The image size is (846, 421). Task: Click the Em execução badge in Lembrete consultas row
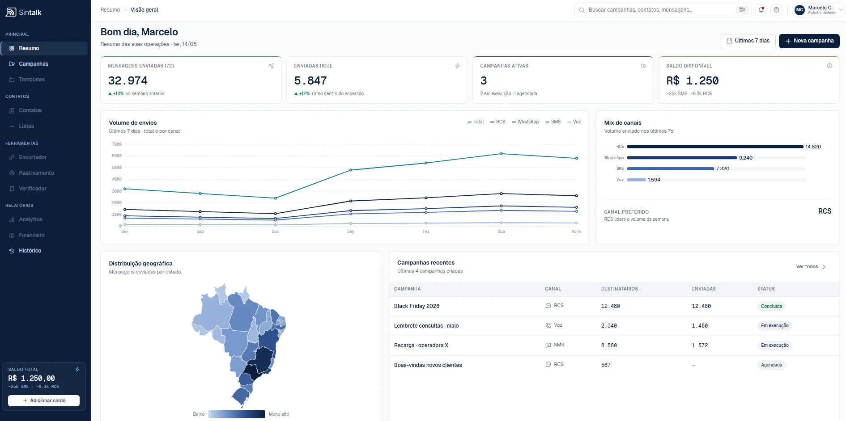[774, 326]
